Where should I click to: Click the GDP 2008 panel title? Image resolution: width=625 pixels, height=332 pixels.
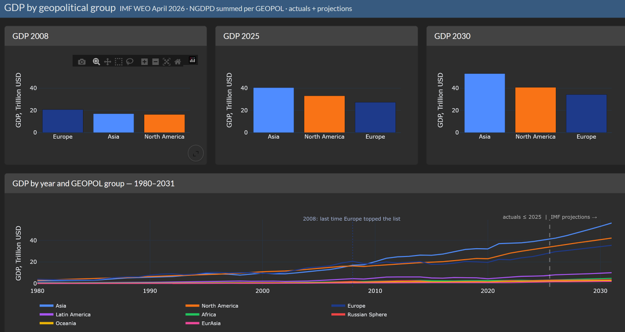pyautogui.click(x=31, y=36)
